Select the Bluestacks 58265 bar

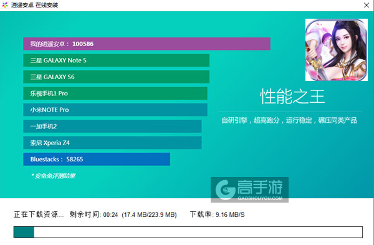(97, 159)
